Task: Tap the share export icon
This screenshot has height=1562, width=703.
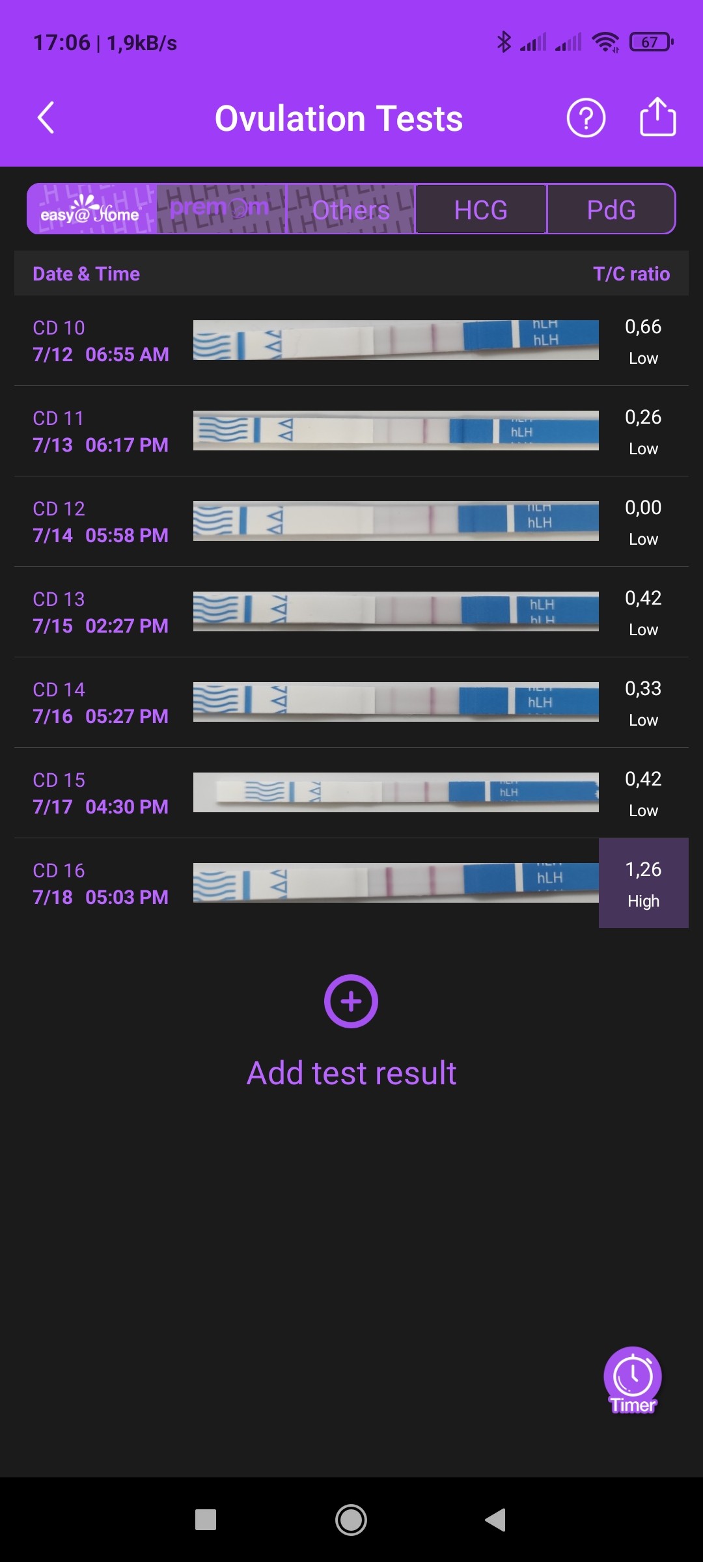Action: (x=657, y=117)
